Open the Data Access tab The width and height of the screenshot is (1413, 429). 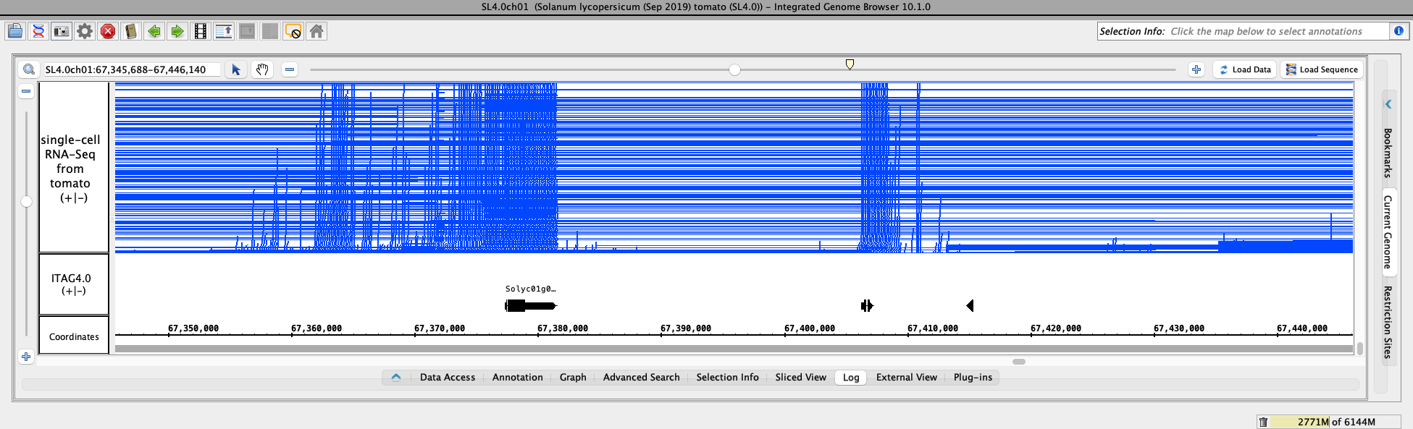[447, 377]
